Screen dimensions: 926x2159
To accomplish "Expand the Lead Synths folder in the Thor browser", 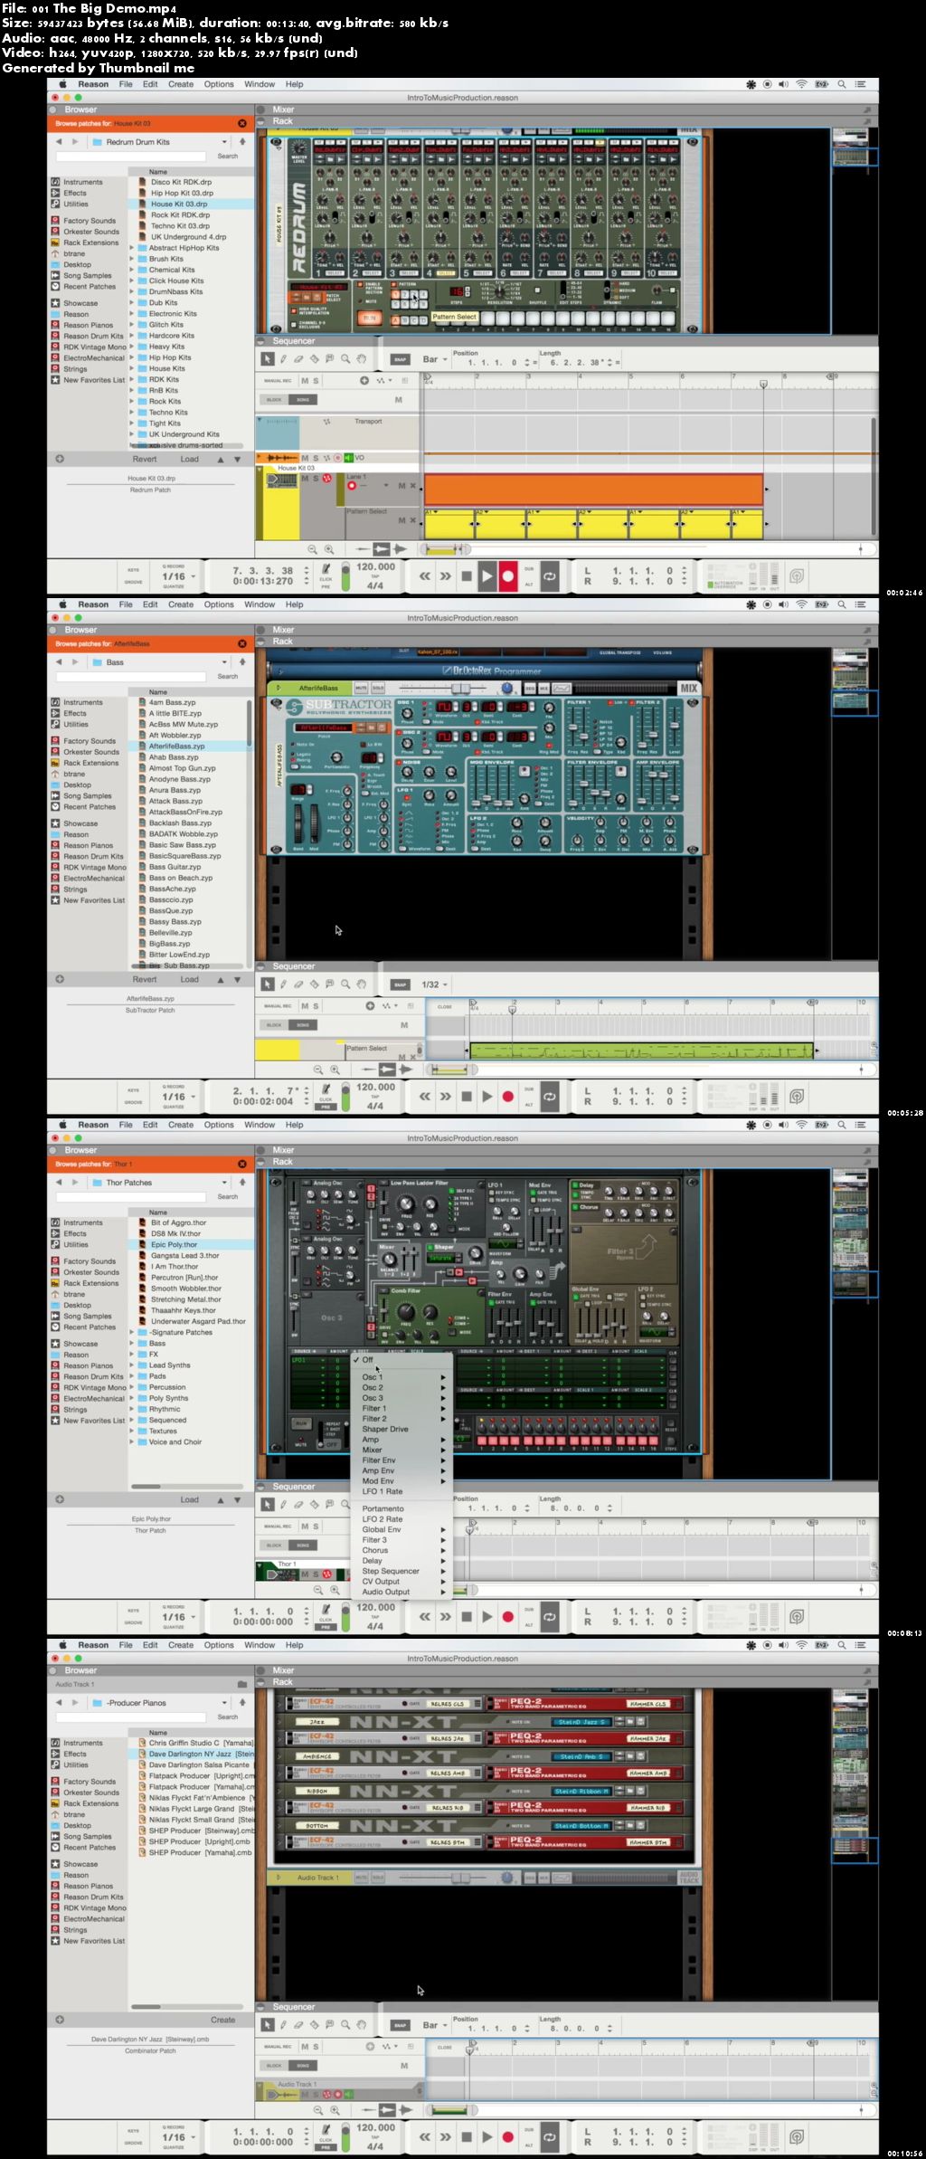I will 132,1365.
